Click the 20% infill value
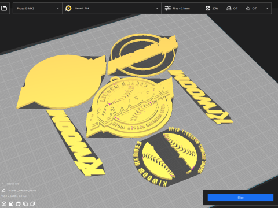Screen dimensions: 278x208 coord(215,8)
